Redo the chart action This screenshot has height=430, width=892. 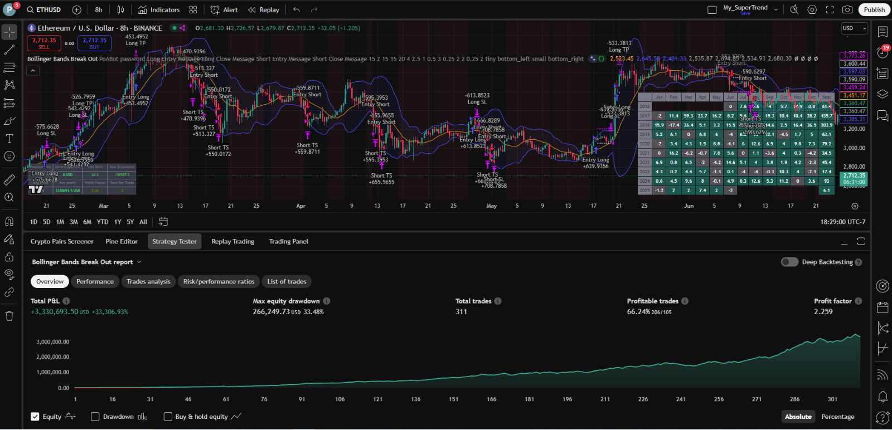(x=314, y=9)
